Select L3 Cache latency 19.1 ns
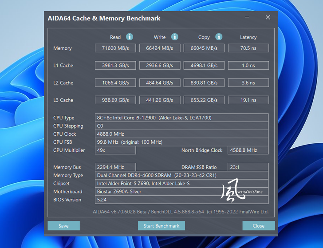323x248 pixels. click(248, 100)
